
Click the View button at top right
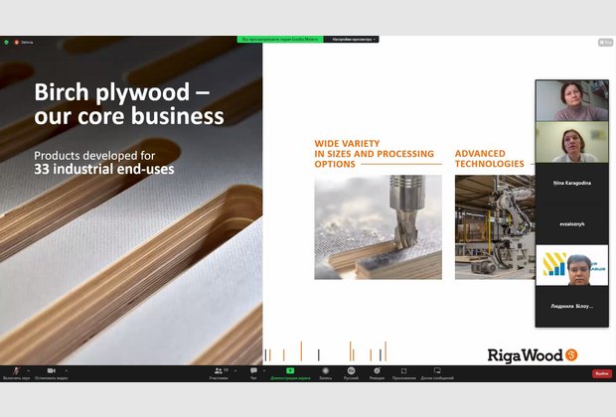pyautogui.click(x=604, y=43)
